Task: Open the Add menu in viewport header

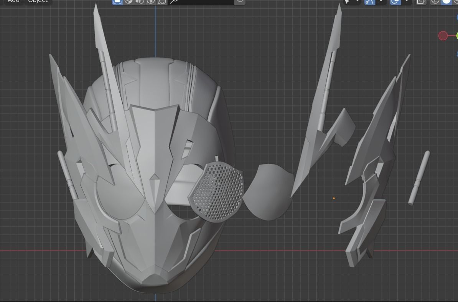Action: coord(13,1)
